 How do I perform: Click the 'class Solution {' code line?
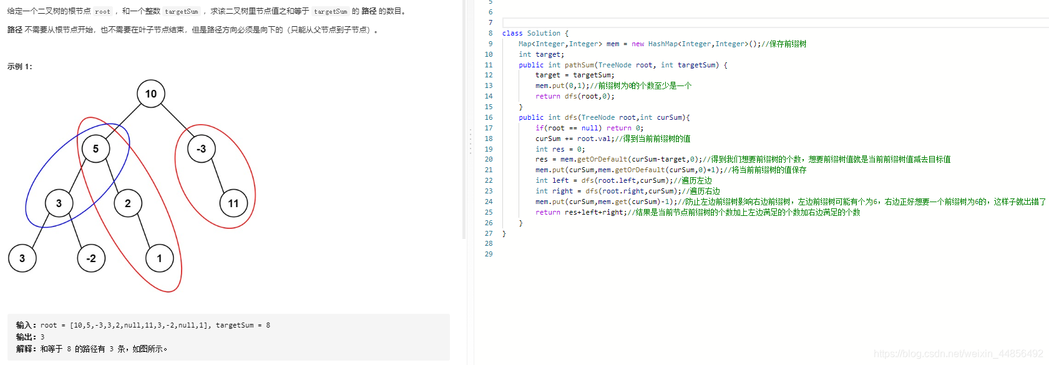click(535, 33)
